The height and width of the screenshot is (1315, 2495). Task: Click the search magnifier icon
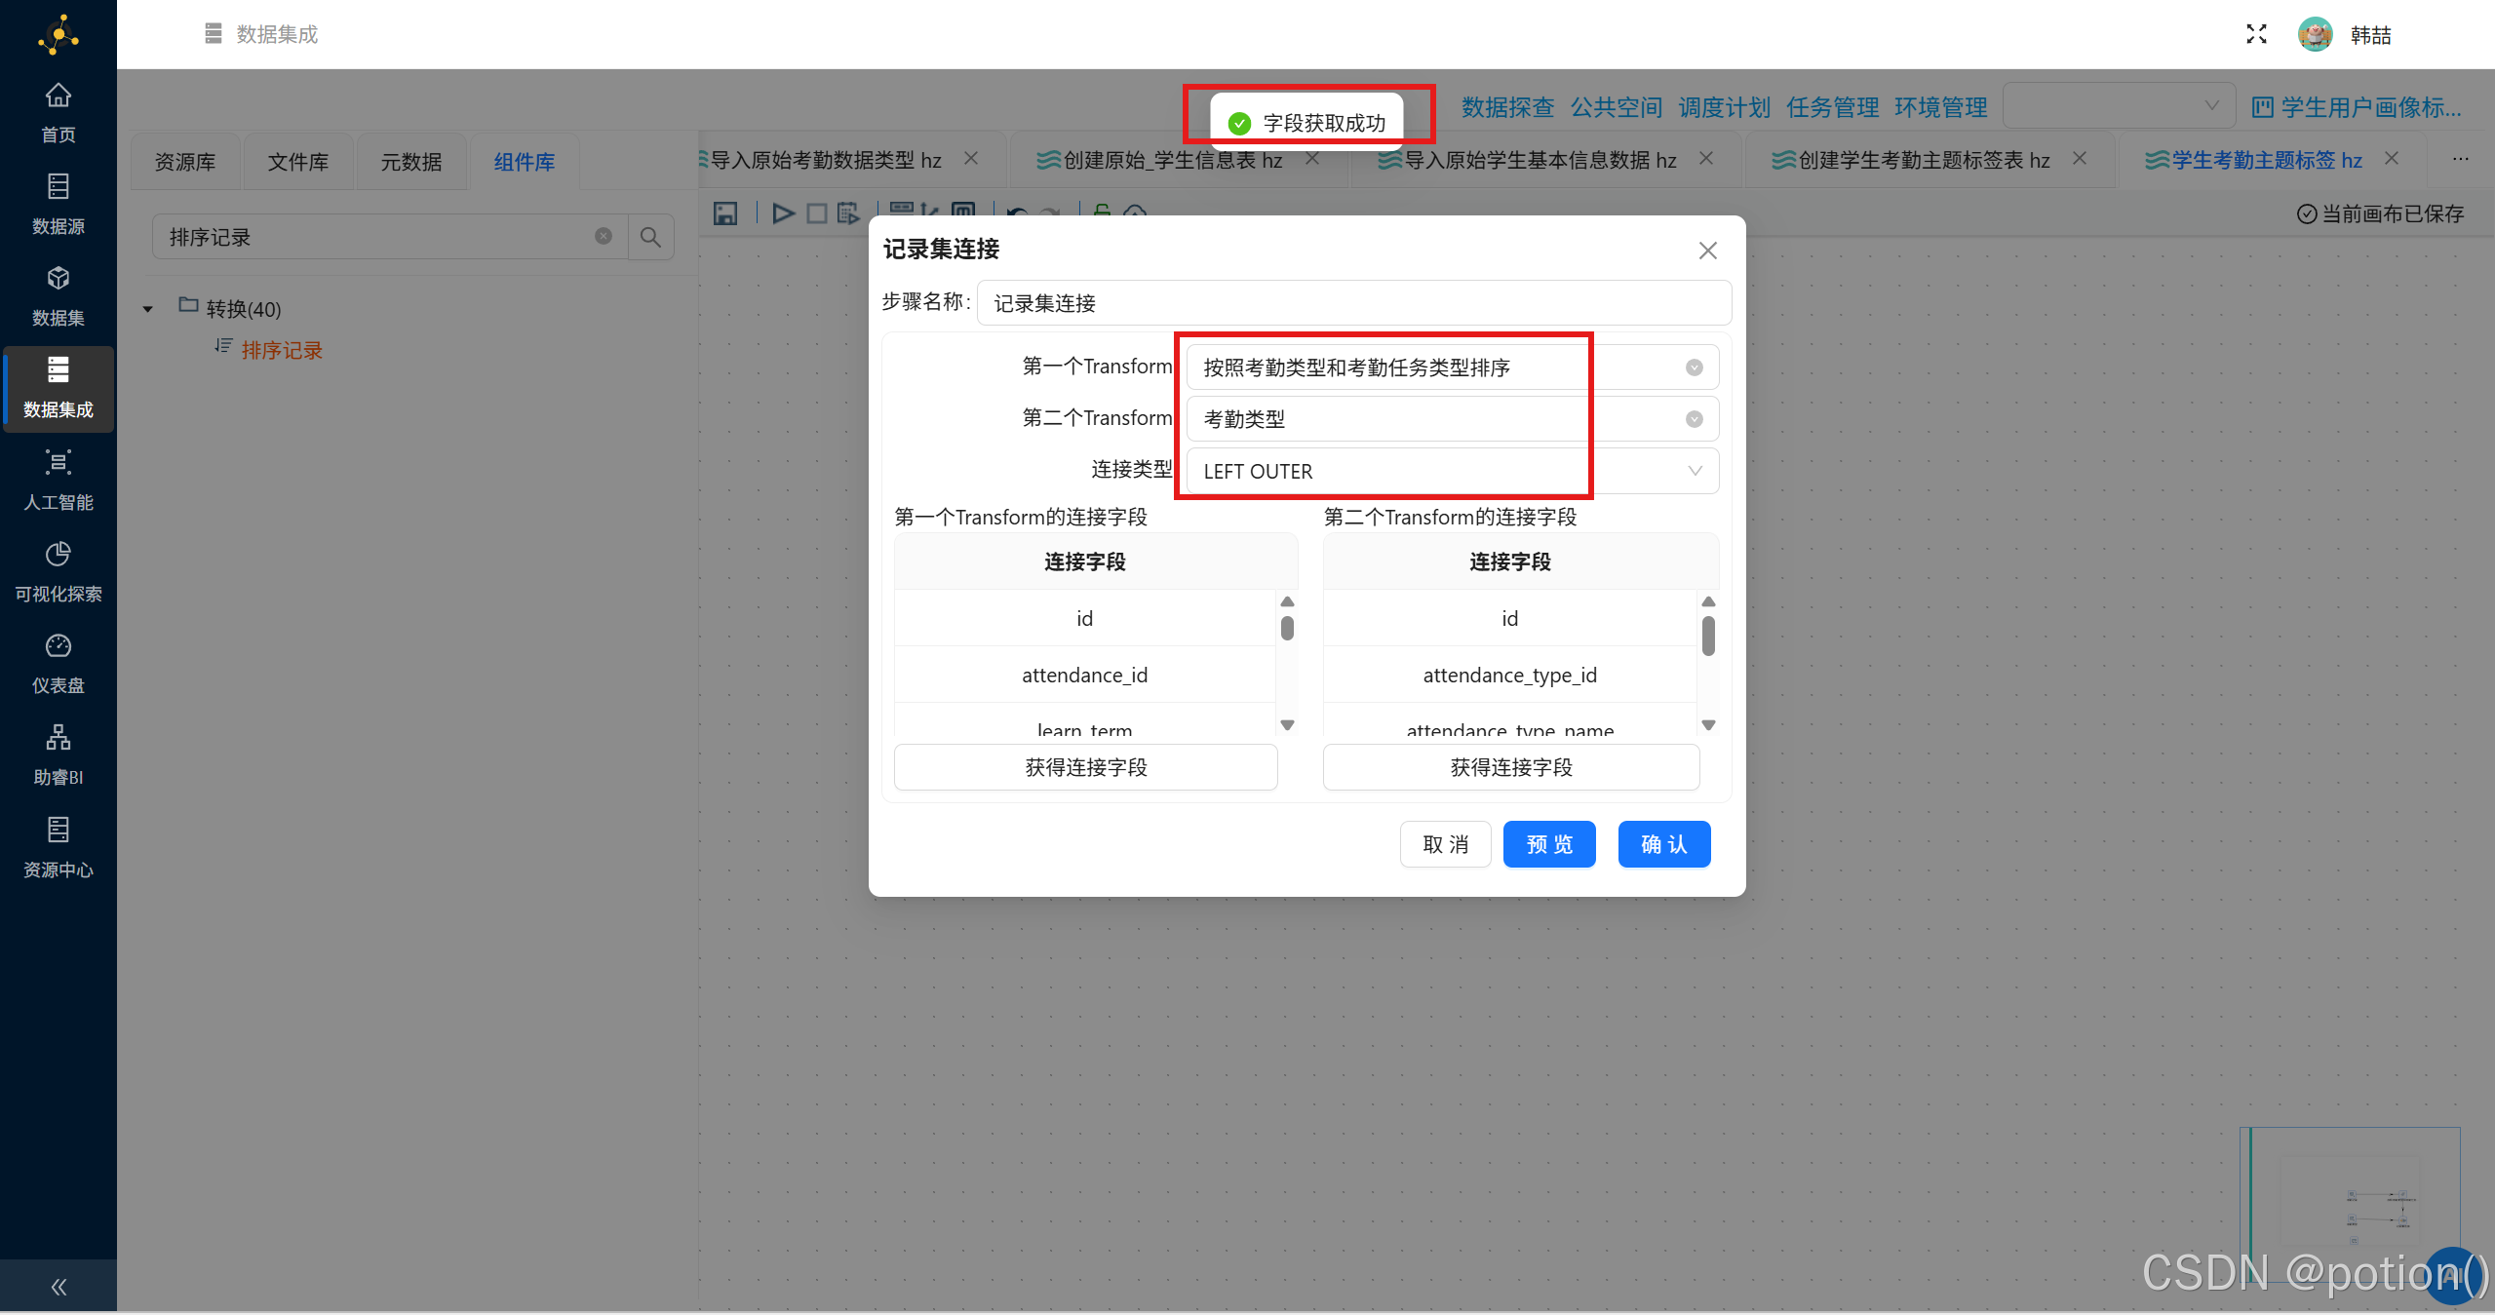pos(650,237)
